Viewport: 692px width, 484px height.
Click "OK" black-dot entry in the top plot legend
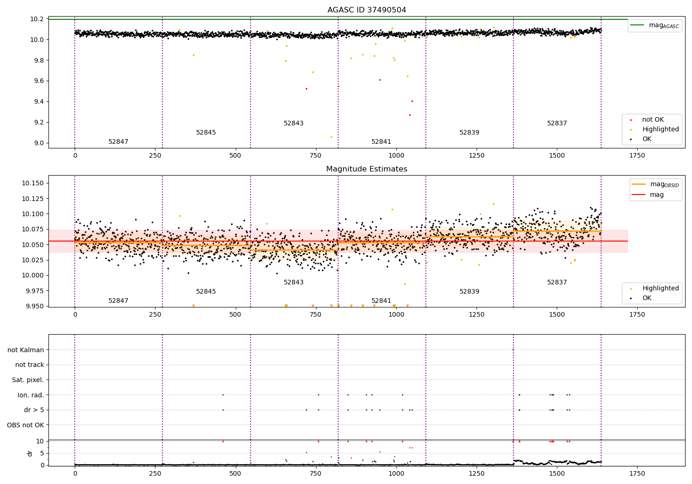click(x=647, y=139)
